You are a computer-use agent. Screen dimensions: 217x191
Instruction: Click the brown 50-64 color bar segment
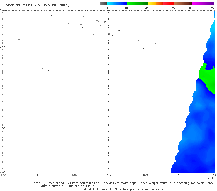[183, 4]
